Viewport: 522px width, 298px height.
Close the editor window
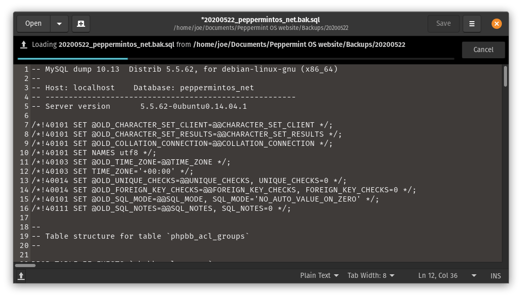[x=496, y=24]
